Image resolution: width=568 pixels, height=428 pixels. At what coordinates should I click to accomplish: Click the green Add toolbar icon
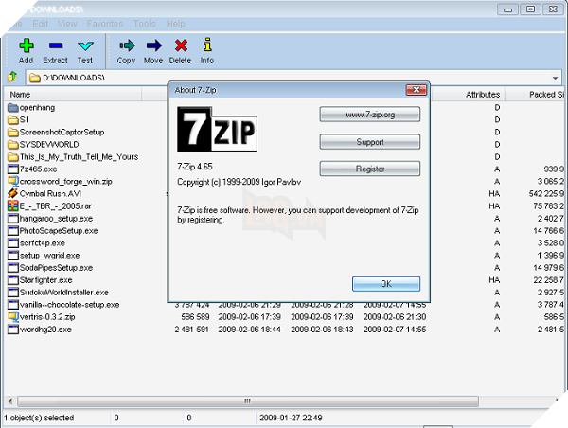coord(27,45)
